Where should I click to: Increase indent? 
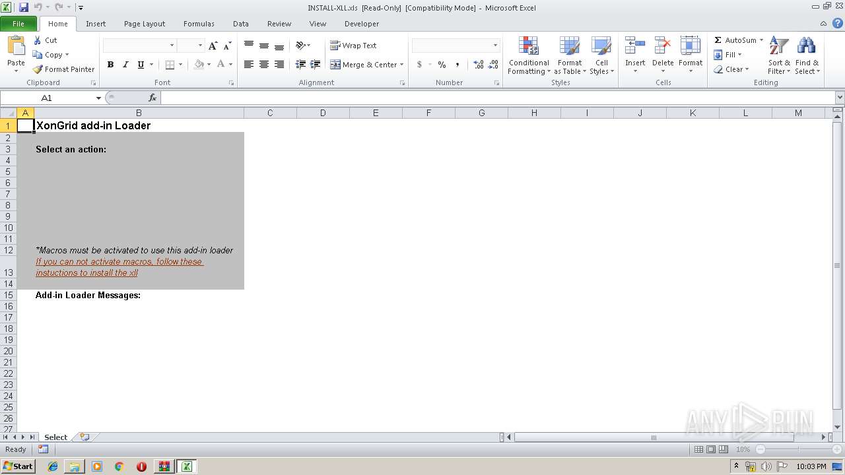pyautogui.click(x=316, y=65)
